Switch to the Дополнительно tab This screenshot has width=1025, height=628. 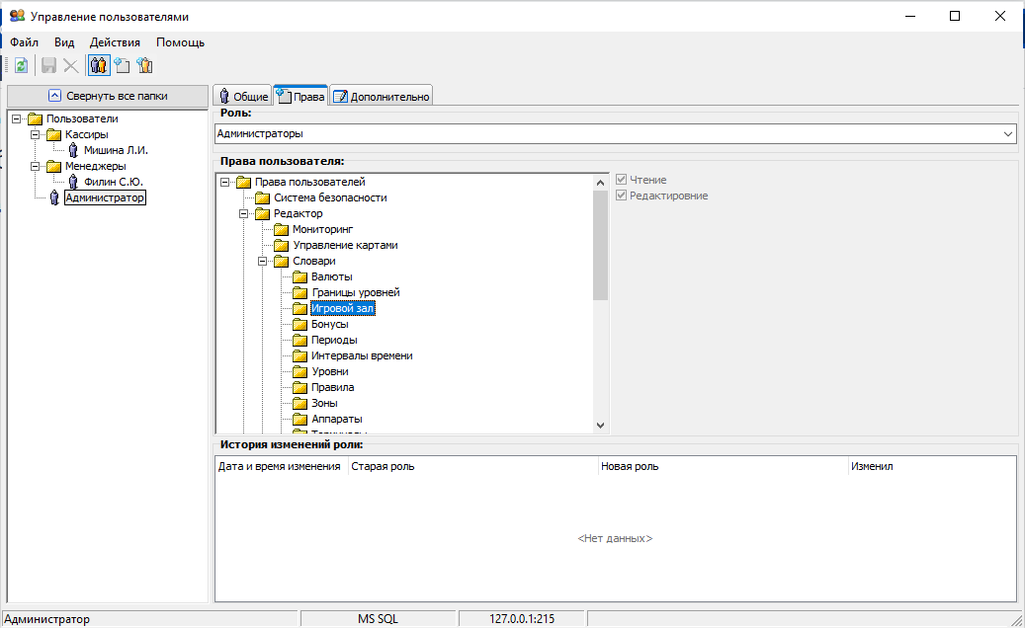382,96
